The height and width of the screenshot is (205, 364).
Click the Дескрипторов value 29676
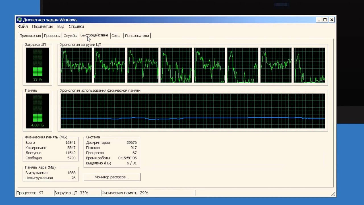[131, 143]
